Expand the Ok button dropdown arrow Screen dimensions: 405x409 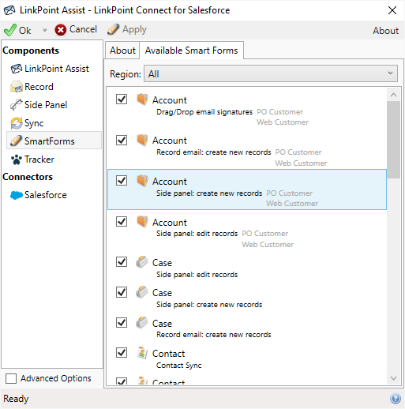point(45,30)
